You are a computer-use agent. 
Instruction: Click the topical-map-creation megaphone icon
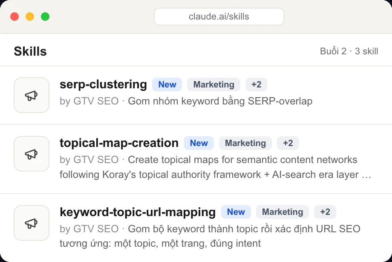pos(31,154)
